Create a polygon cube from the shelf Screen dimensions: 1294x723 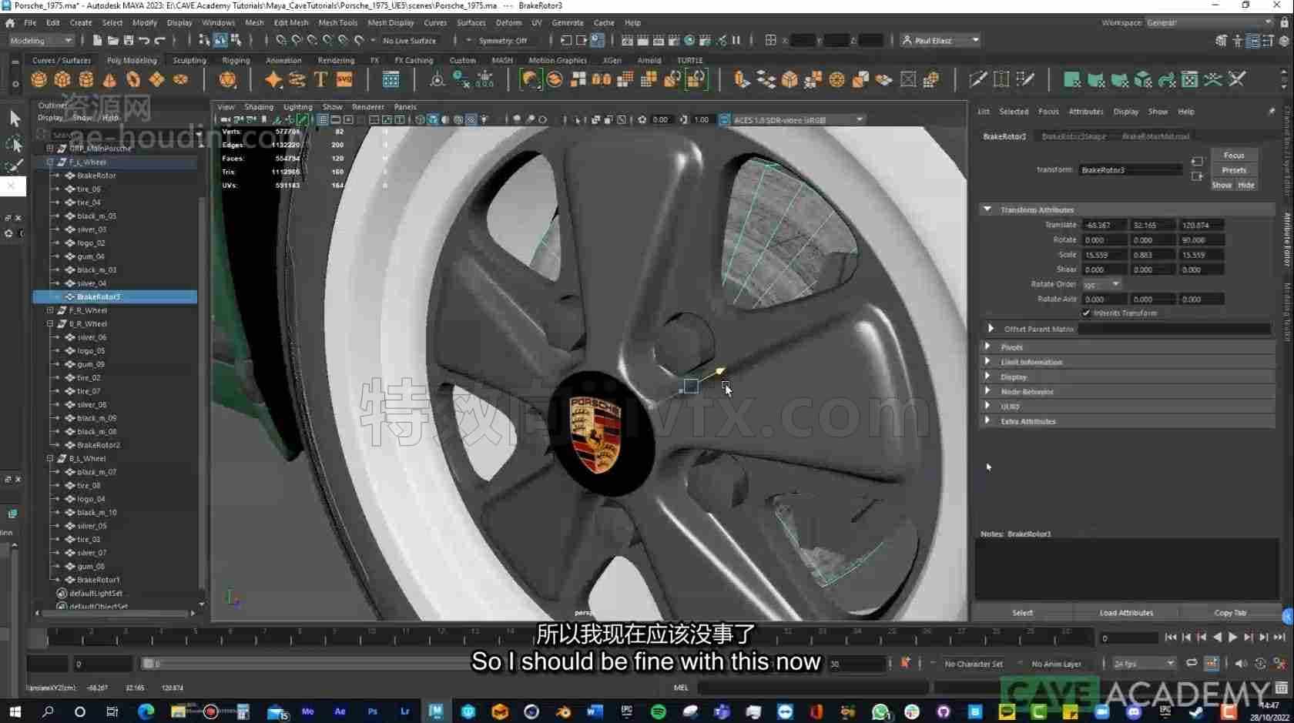pyautogui.click(x=62, y=79)
